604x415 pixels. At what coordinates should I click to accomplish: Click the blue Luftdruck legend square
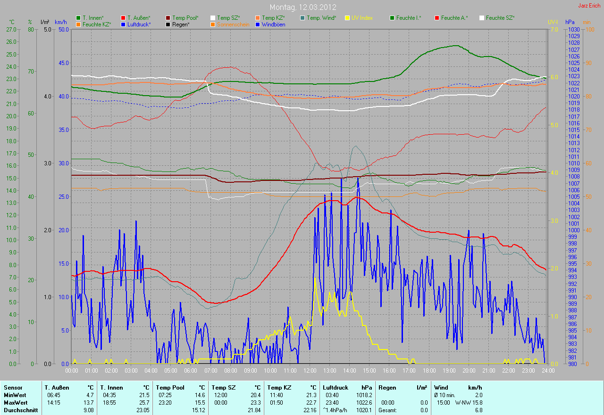pyautogui.click(x=123, y=24)
